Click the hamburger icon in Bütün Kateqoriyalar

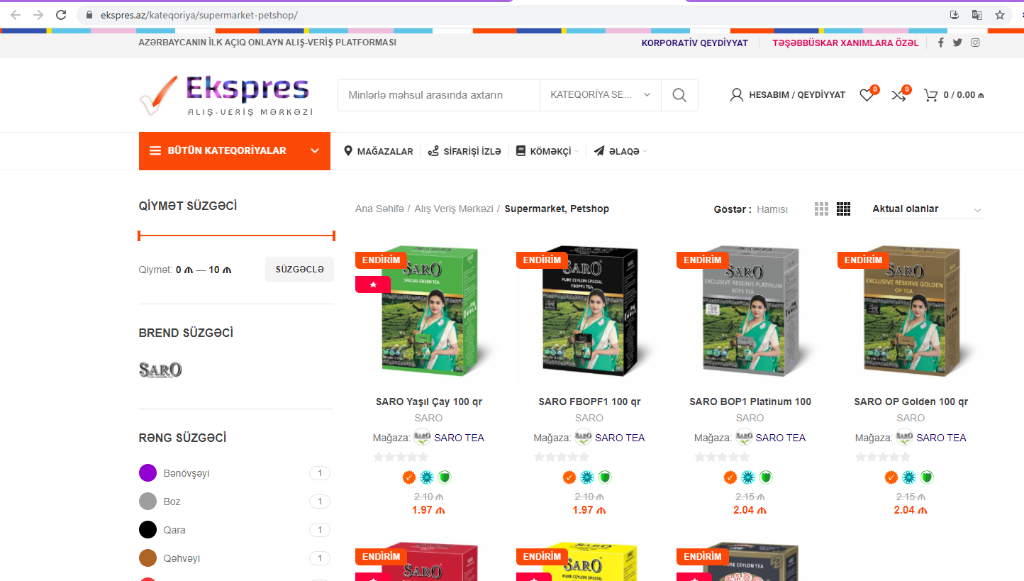click(155, 151)
